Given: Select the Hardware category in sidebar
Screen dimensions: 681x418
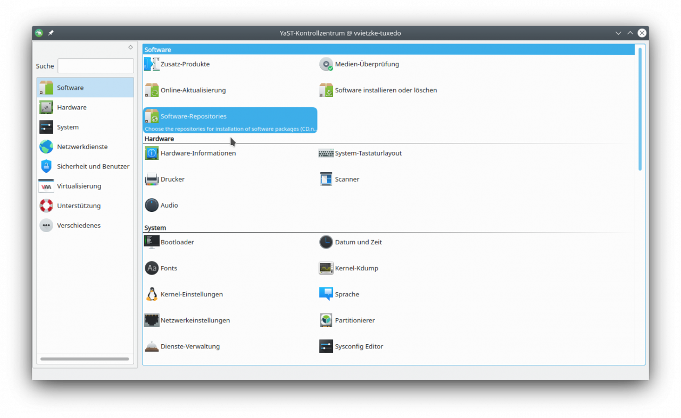Looking at the screenshot, I should tap(85, 107).
